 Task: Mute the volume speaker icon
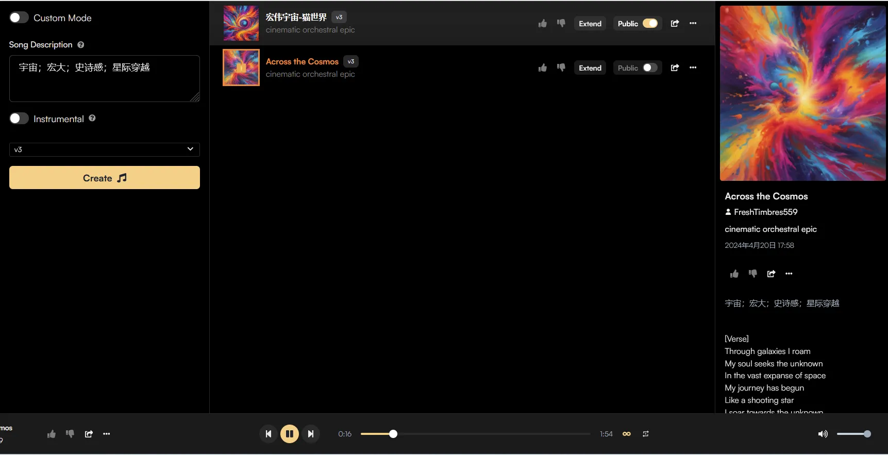click(x=823, y=434)
